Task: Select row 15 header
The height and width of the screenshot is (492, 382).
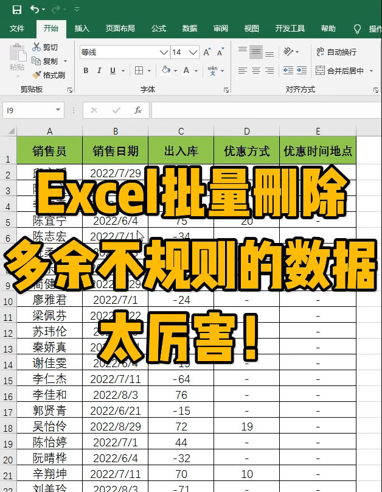Action: point(8,379)
